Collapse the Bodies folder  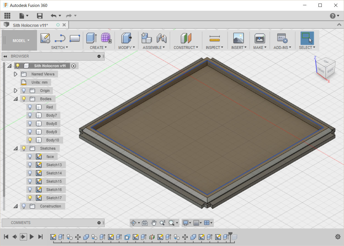tap(16, 99)
